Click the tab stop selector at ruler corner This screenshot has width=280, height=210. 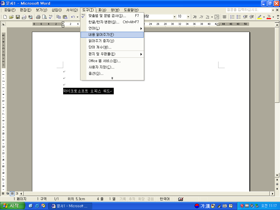point(3,24)
